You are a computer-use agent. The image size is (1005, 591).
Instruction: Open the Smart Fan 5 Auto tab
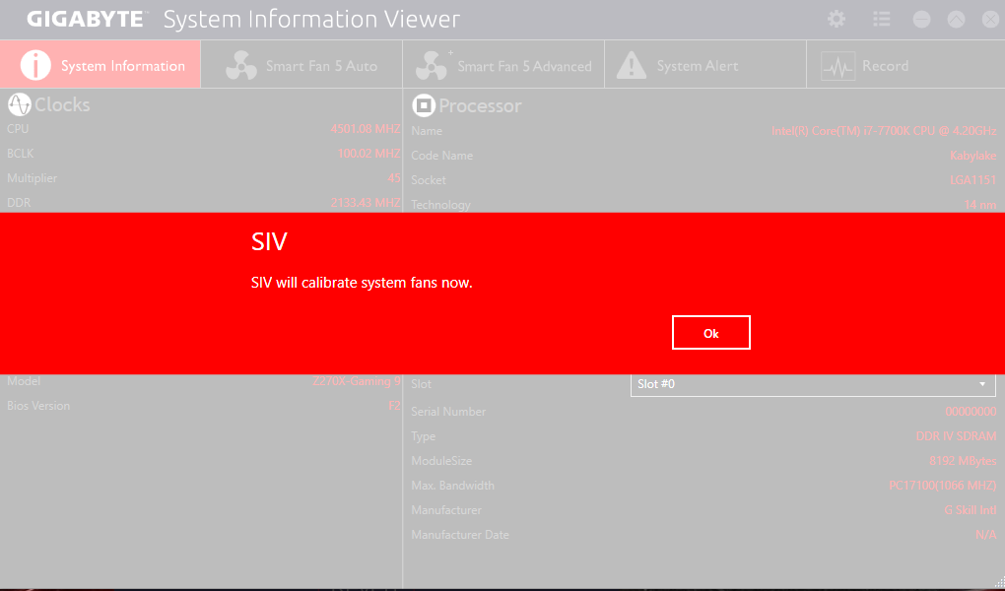tap(301, 65)
